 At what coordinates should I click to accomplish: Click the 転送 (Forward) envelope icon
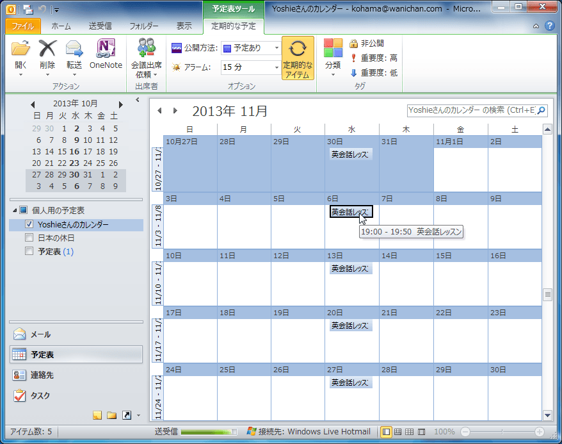pyautogui.click(x=74, y=49)
